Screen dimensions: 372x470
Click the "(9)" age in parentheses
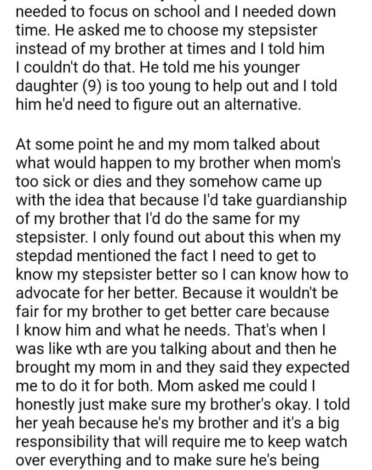tap(94, 87)
